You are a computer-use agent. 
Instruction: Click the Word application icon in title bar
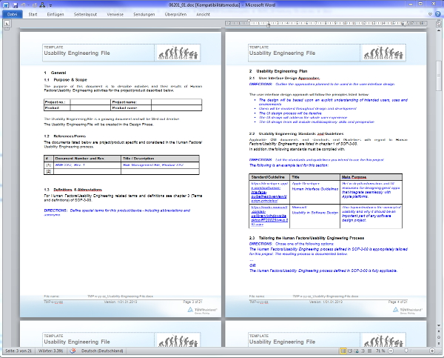pyautogui.click(x=5, y=4)
